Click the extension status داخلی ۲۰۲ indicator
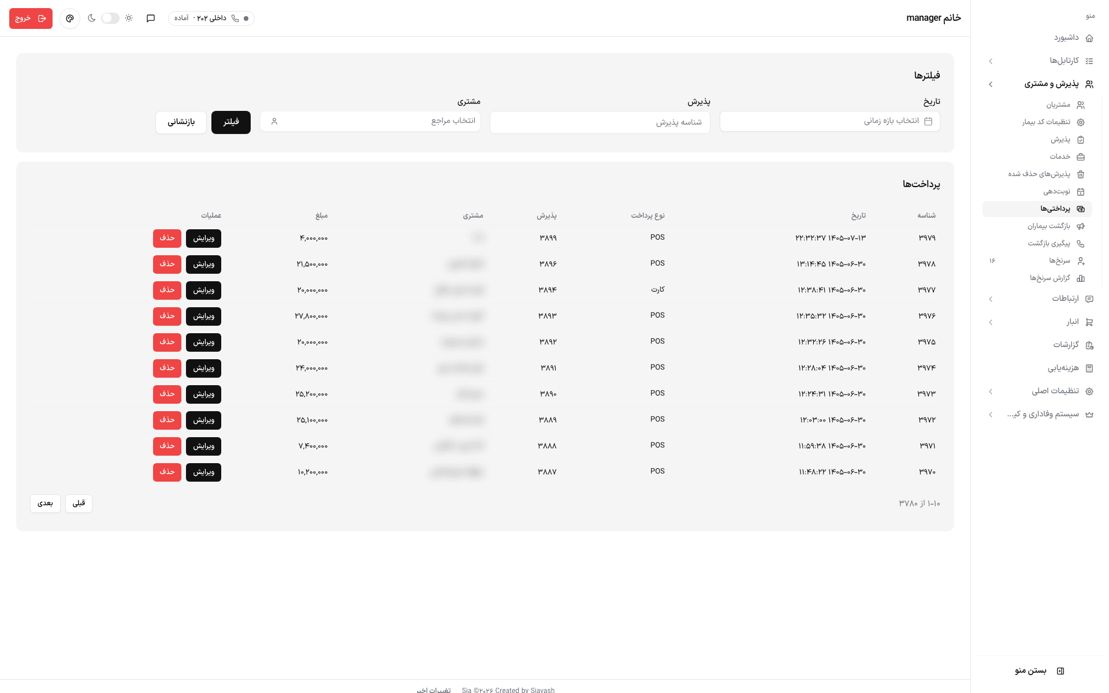 (x=211, y=18)
